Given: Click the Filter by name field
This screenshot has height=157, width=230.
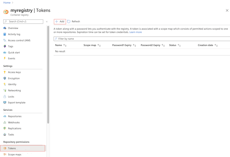Looking at the screenshot, I should [142, 39].
